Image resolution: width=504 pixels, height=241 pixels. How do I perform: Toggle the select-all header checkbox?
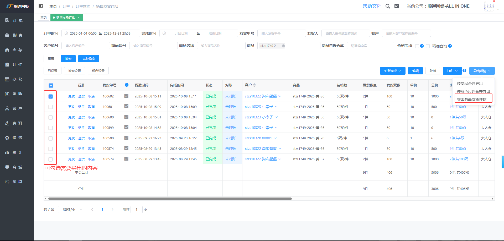(51, 85)
